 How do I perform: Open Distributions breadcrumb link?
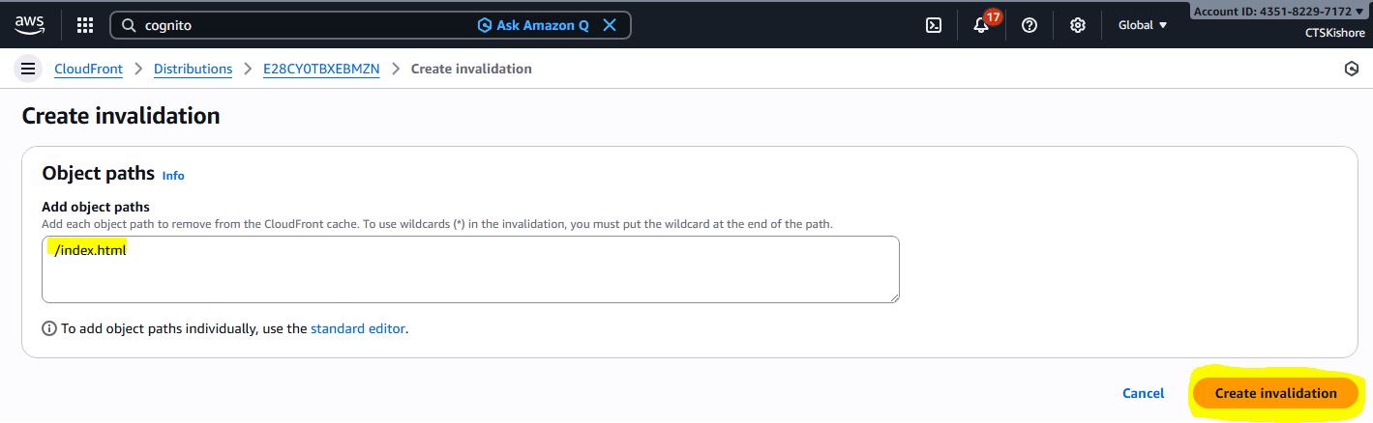click(193, 69)
